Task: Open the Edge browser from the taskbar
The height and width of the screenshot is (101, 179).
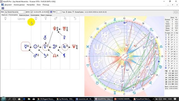Action: pyautogui.click(x=24, y=99)
